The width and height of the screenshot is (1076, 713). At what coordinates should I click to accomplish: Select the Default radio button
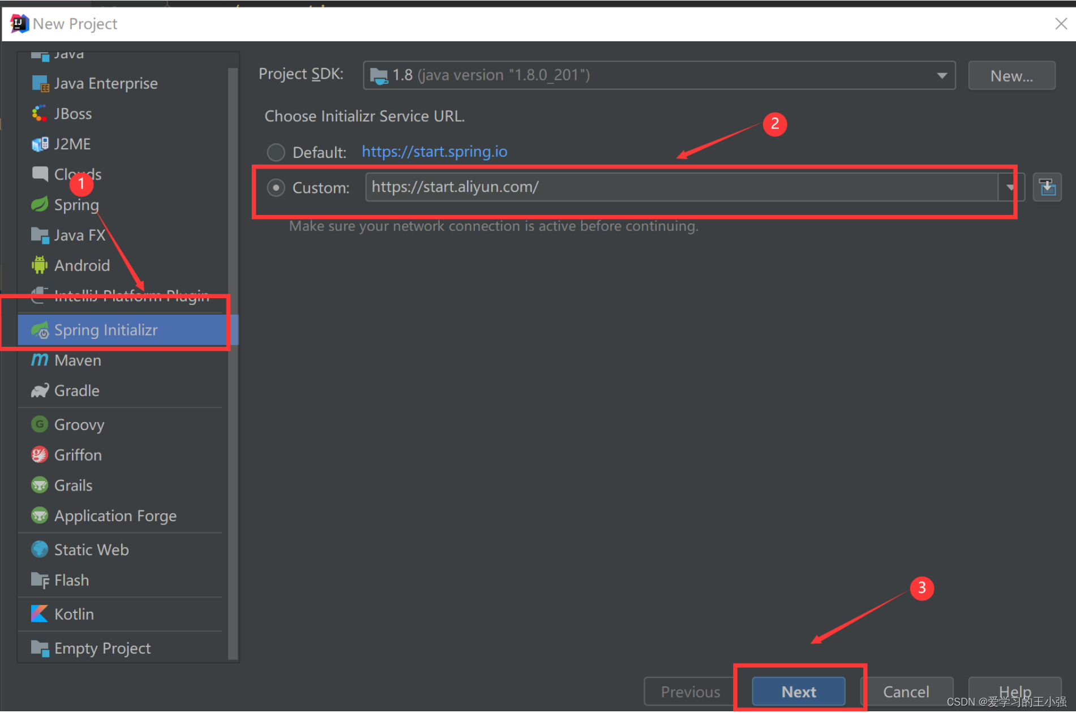pyautogui.click(x=276, y=152)
